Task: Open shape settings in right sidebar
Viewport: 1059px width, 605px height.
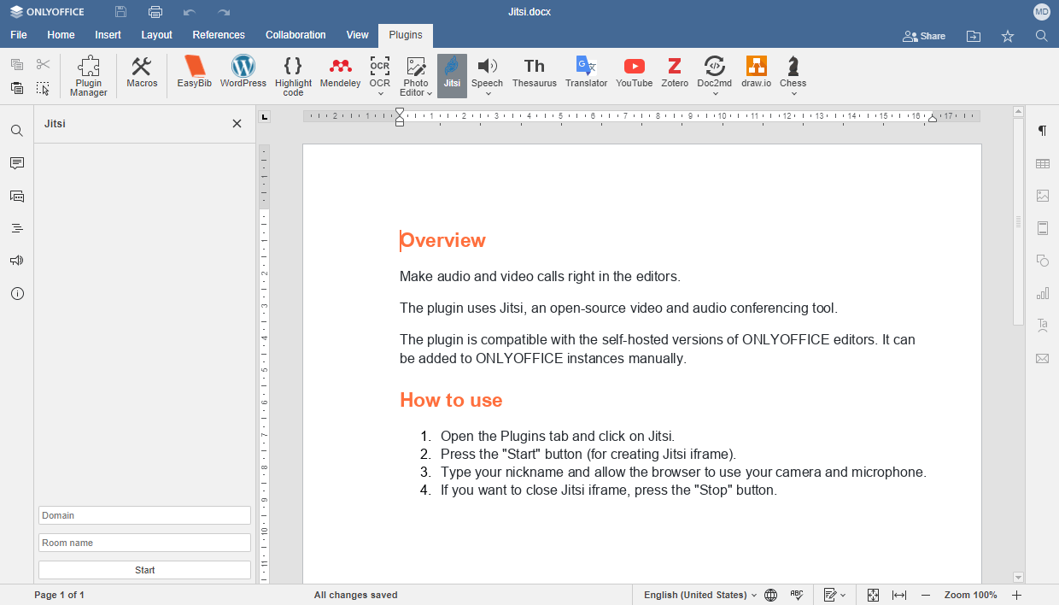Action: 1042,261
